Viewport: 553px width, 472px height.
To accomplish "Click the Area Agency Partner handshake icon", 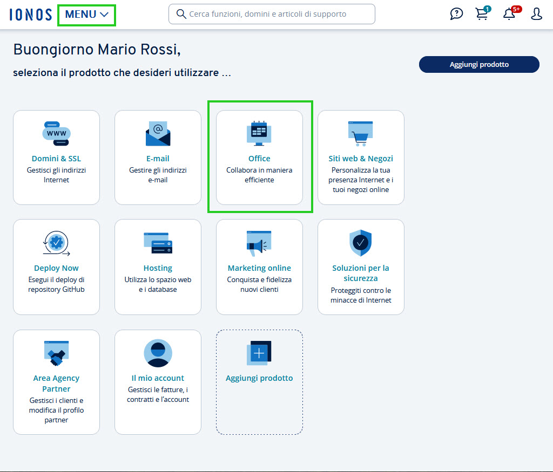I will tap(56, 353).
